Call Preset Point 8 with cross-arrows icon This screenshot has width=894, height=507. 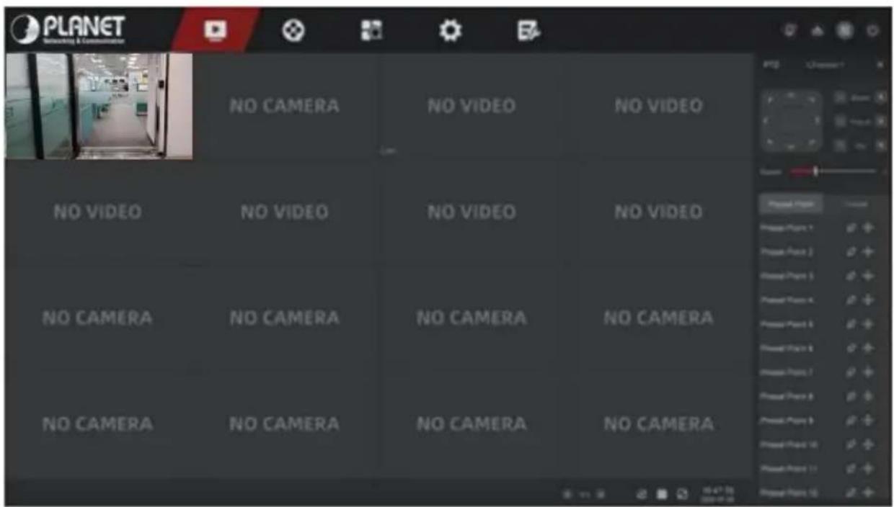[868, 396]
